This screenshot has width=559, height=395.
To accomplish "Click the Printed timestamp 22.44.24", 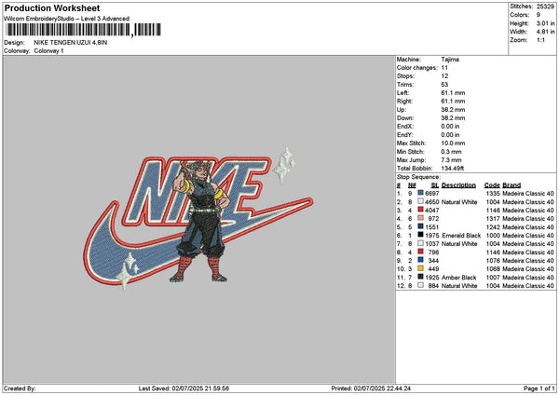I will click(399, 388).
